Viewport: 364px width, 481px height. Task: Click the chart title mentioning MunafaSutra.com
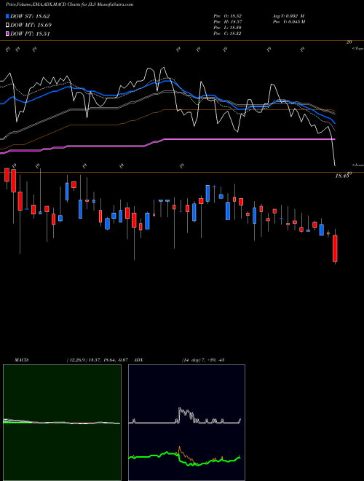(69, 4)
